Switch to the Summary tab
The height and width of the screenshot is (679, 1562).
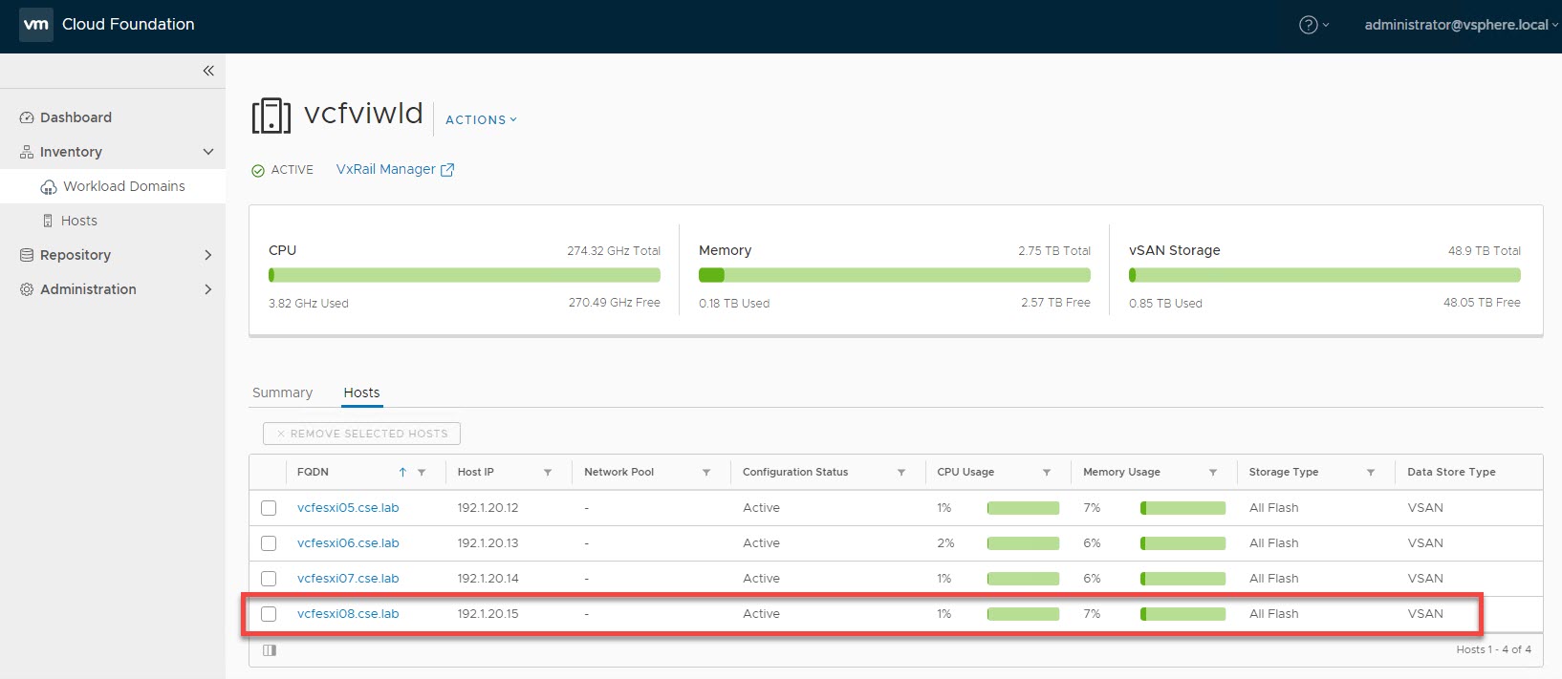point(282,393)
